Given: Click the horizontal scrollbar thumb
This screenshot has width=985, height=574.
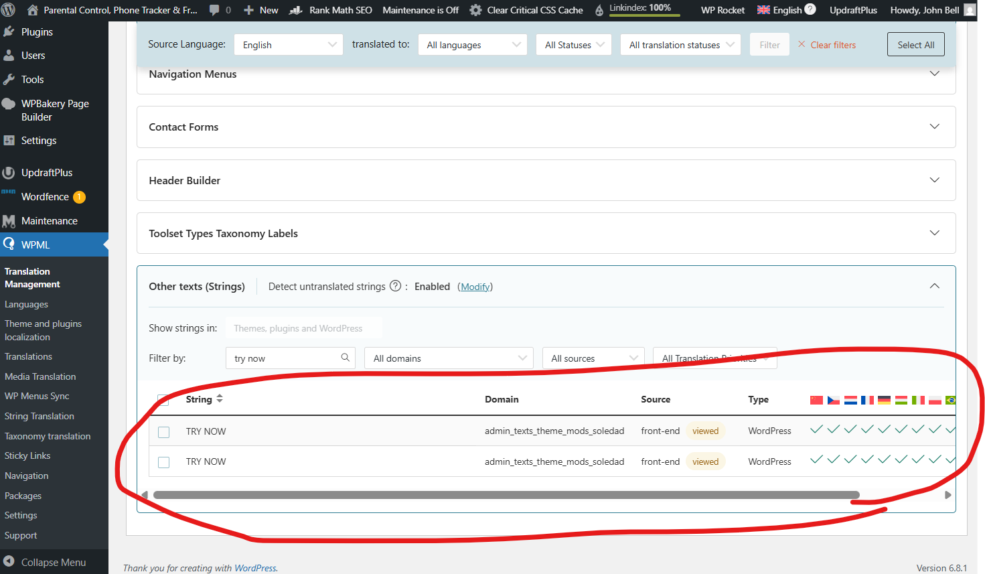Looking at the screenshot, I should pos(506,495).
